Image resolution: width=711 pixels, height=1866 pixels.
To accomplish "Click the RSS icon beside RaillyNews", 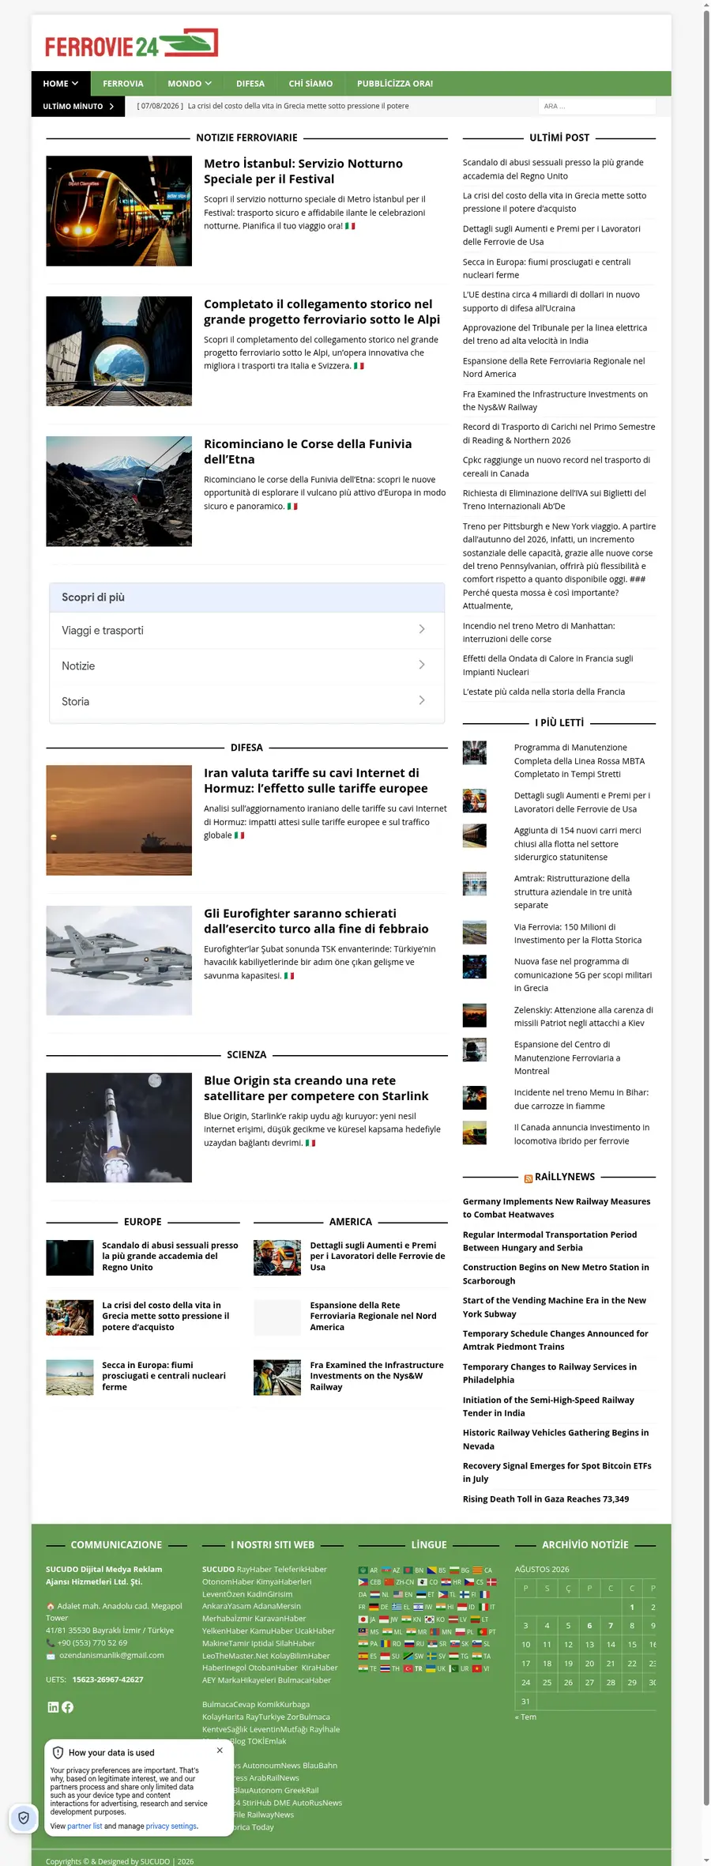I will (x=528, y=1178).
